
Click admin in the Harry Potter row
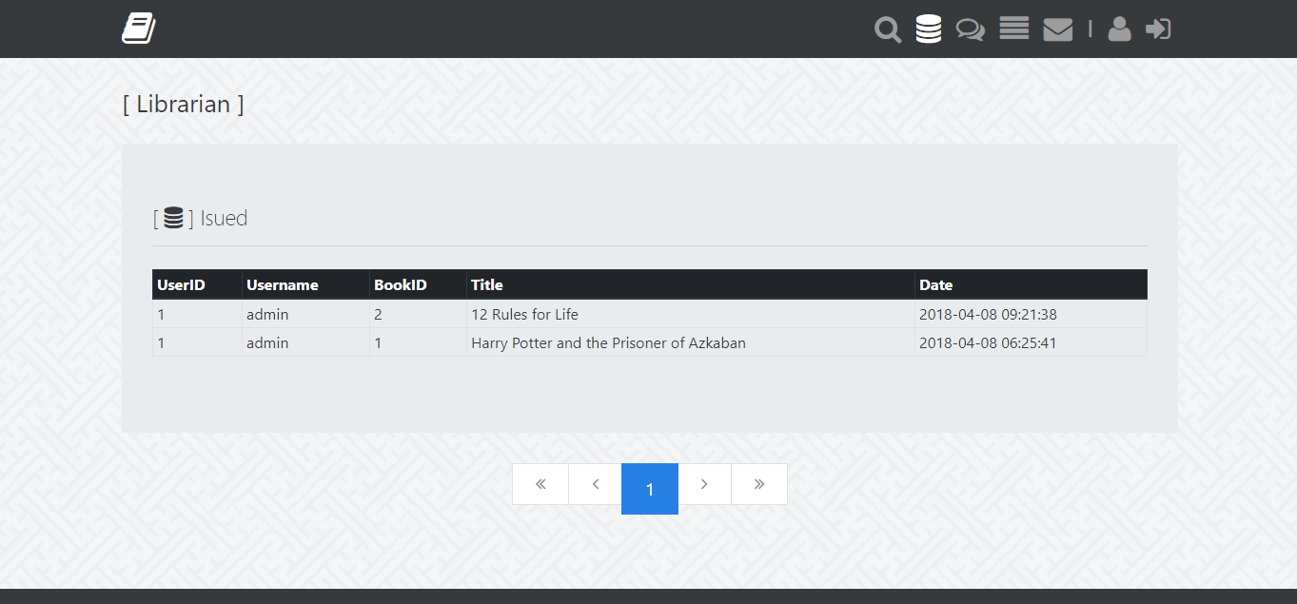pos(267,342)
